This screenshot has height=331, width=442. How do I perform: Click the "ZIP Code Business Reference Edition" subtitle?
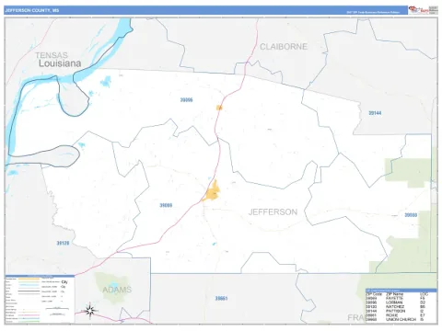tap(373, 12)
